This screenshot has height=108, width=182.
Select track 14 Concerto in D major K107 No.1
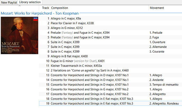coord(111,80)
